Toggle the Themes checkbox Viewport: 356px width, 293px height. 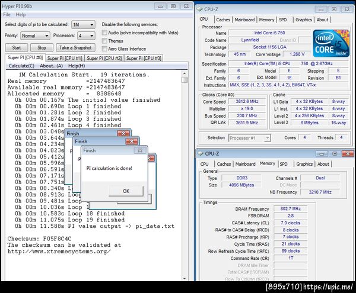click(x=104, y=41)
